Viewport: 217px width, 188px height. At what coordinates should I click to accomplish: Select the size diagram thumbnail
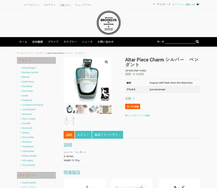[x=70, y=121]
